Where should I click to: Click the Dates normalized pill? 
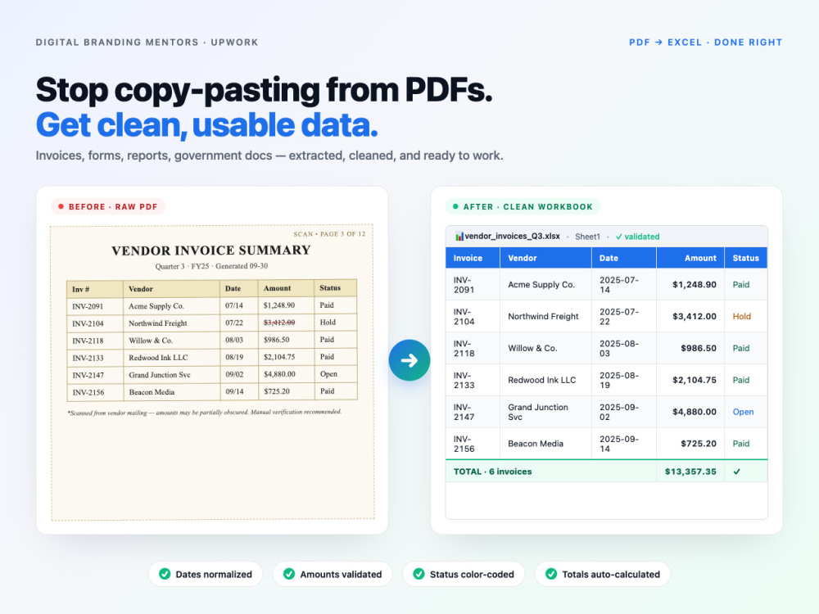coord(206,574)
